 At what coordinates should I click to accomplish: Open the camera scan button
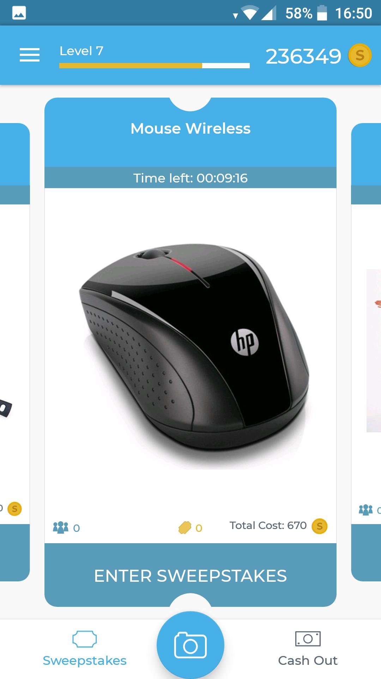pyautogui.click(x=190, y=645)
